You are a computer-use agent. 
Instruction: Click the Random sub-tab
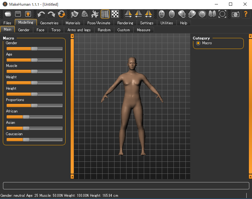[104, 30]
